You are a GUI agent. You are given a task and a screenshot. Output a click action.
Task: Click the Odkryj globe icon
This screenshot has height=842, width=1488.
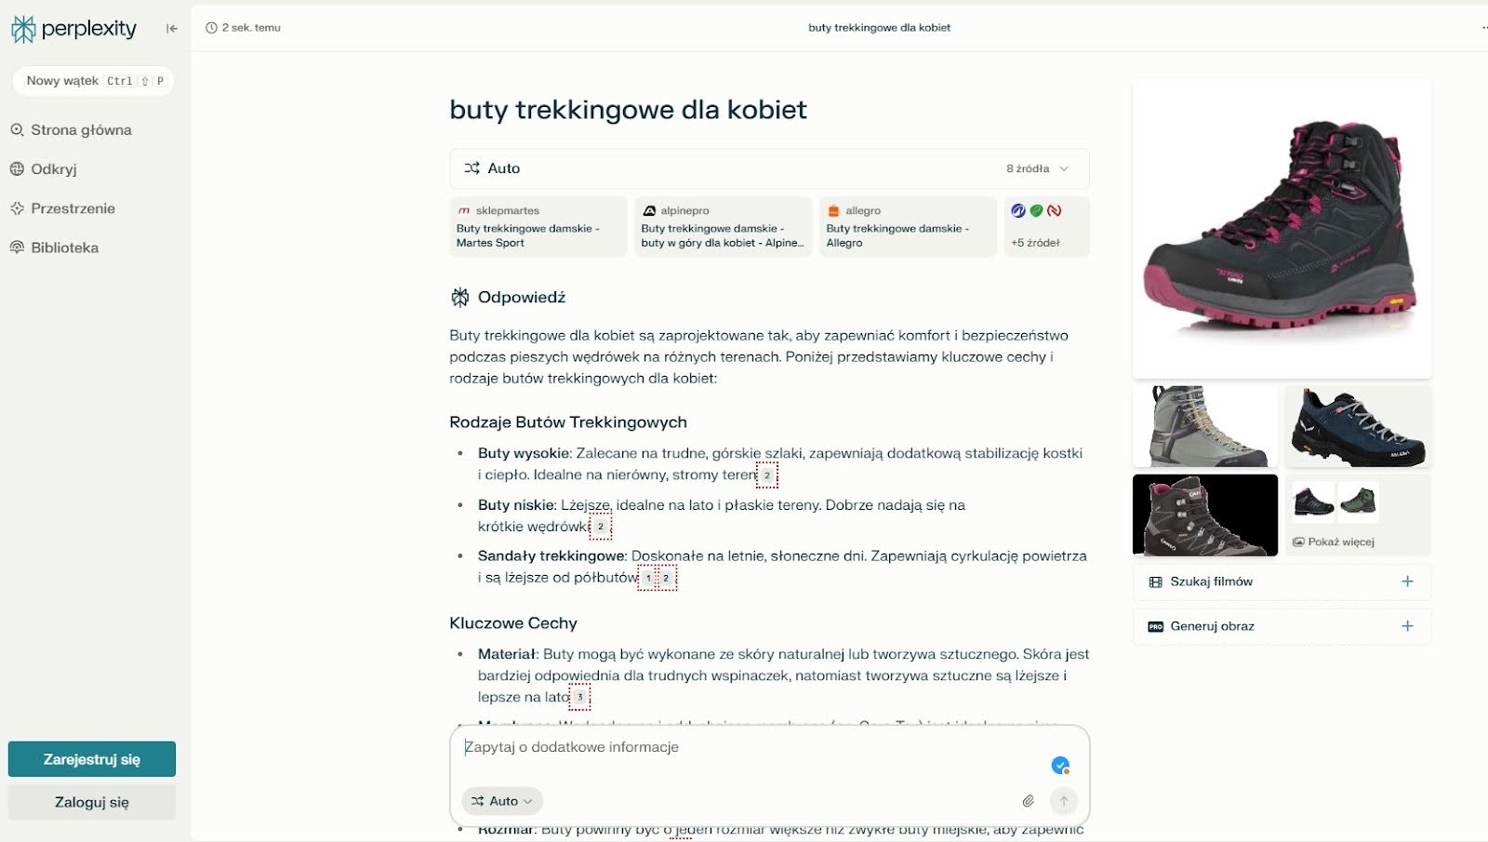tap(17, 169)
